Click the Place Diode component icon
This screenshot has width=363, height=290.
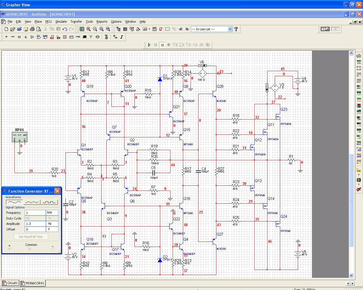[19, 37]
